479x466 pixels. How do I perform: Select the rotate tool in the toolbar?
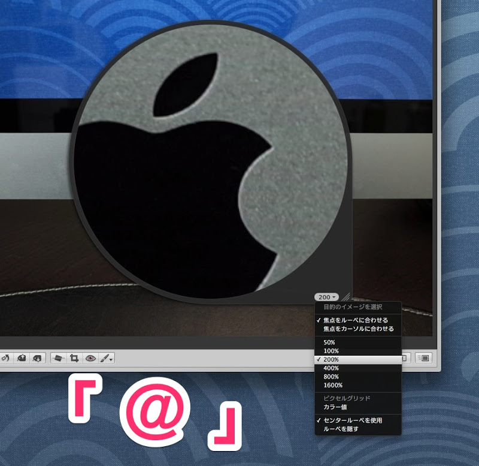[5, 357]
